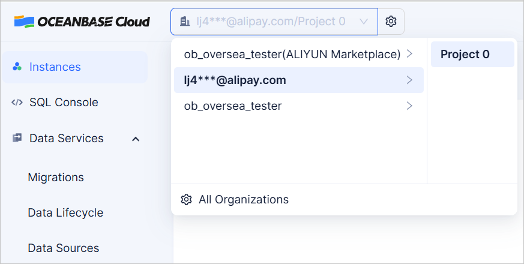Click the Instances sidebar icon
This screenshot has width=524, height=264.
click(x=17, y=67)
